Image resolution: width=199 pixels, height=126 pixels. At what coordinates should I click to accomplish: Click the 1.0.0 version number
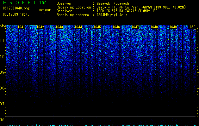[x=43, y=3]
